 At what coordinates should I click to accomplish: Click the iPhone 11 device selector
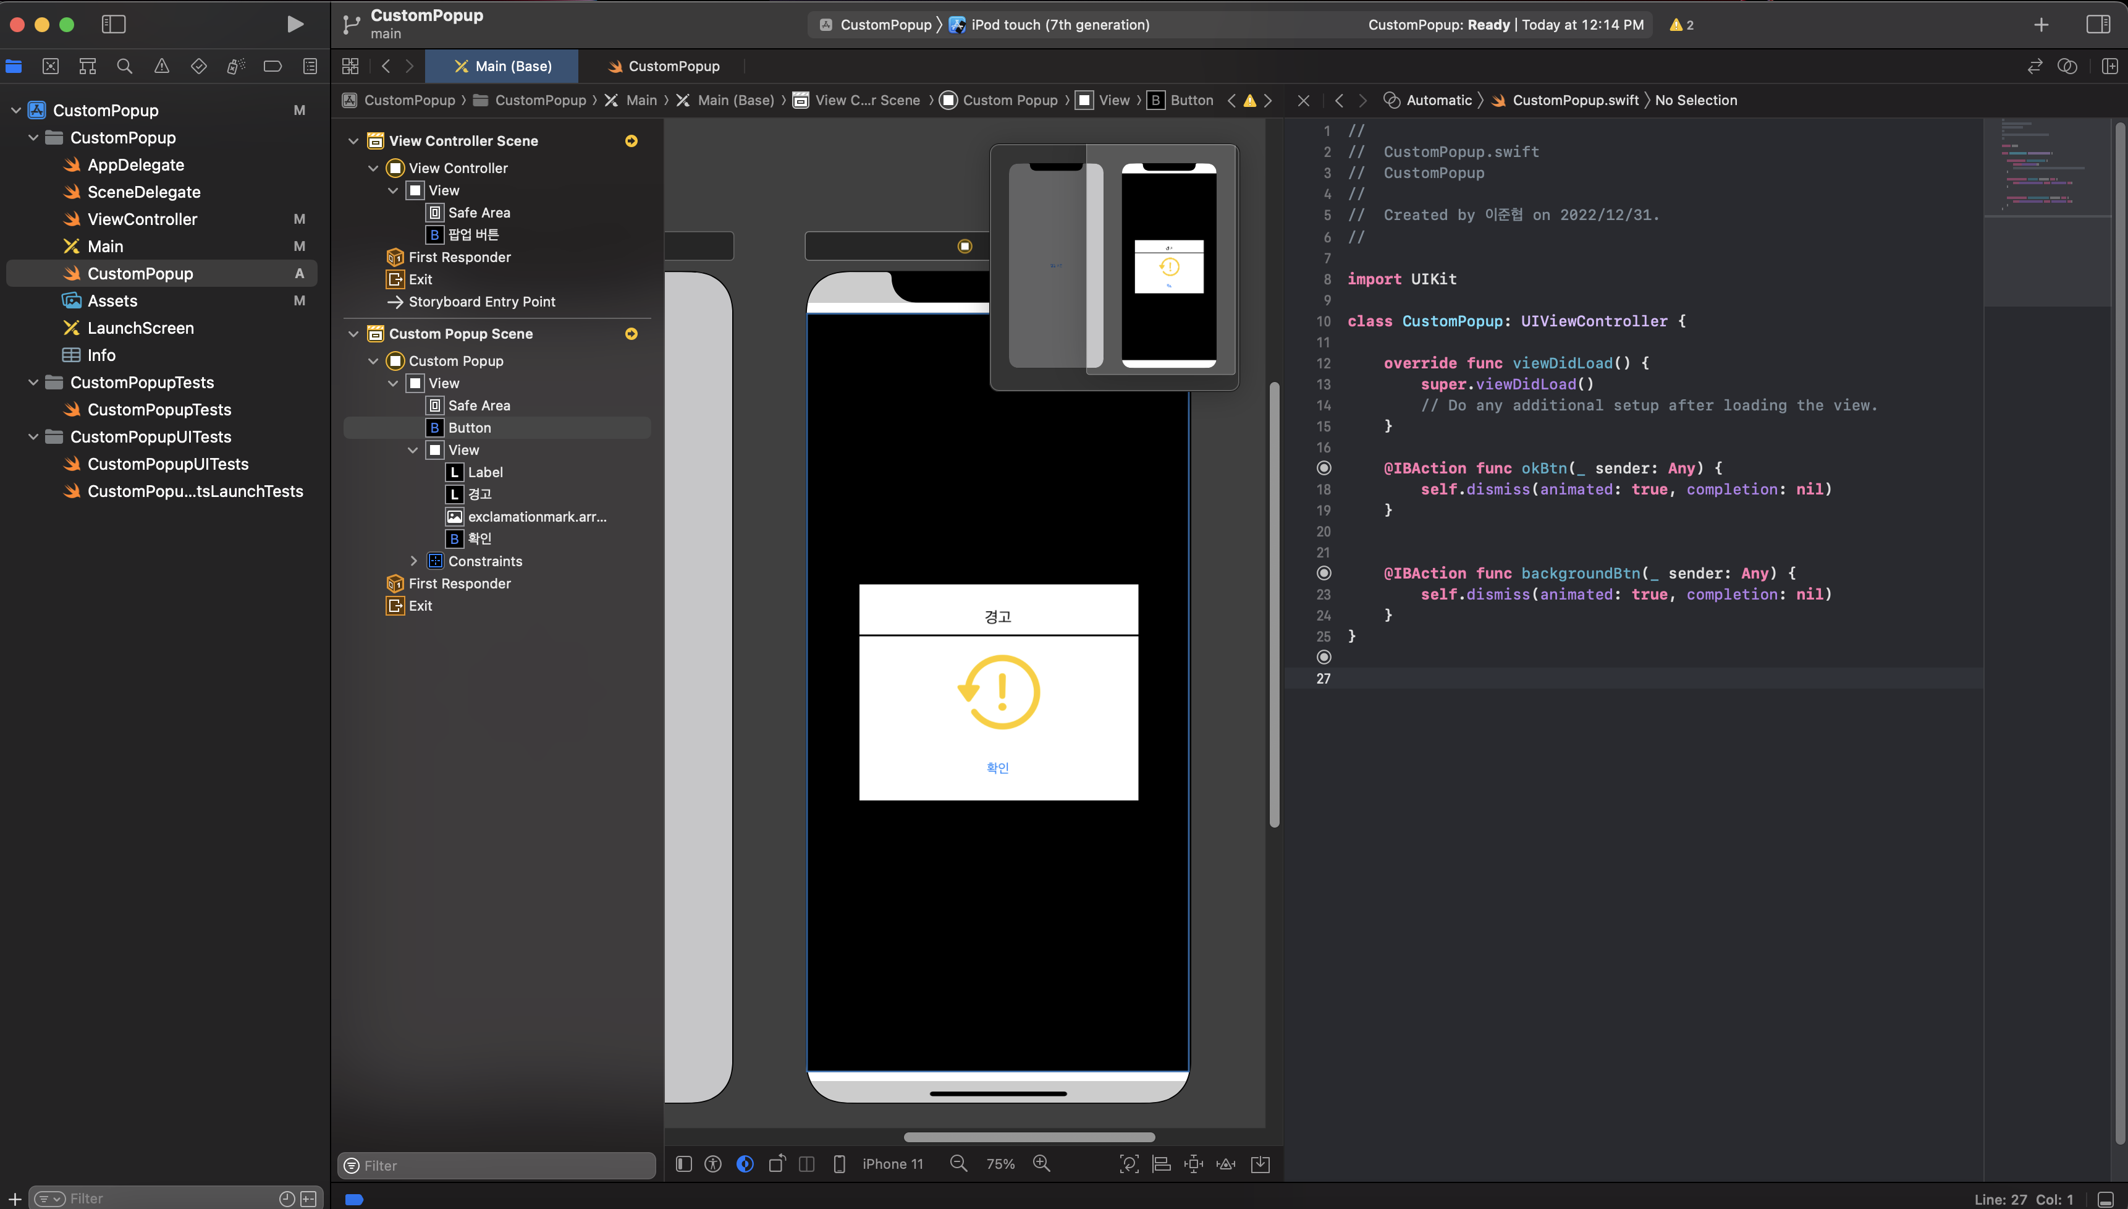(892, 1164)
